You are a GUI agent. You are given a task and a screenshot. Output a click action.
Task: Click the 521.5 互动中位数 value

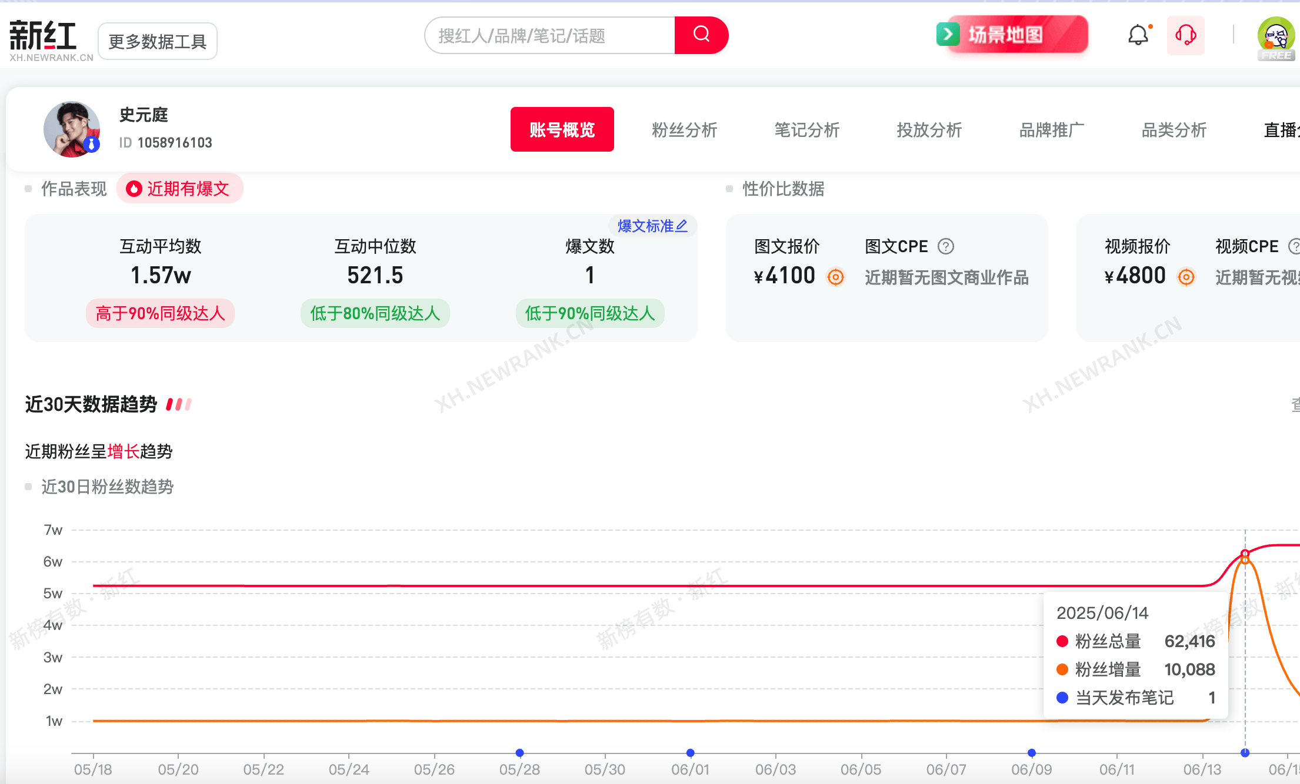coord(375,275)
